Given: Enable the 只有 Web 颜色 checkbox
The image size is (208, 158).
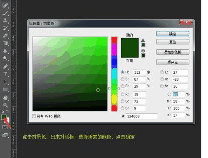Looking at the screenshot, I should pos(34,116).
